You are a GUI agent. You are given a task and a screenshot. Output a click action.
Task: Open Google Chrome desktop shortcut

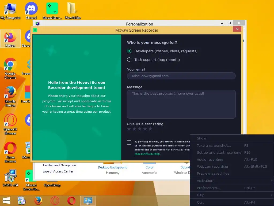10,68
